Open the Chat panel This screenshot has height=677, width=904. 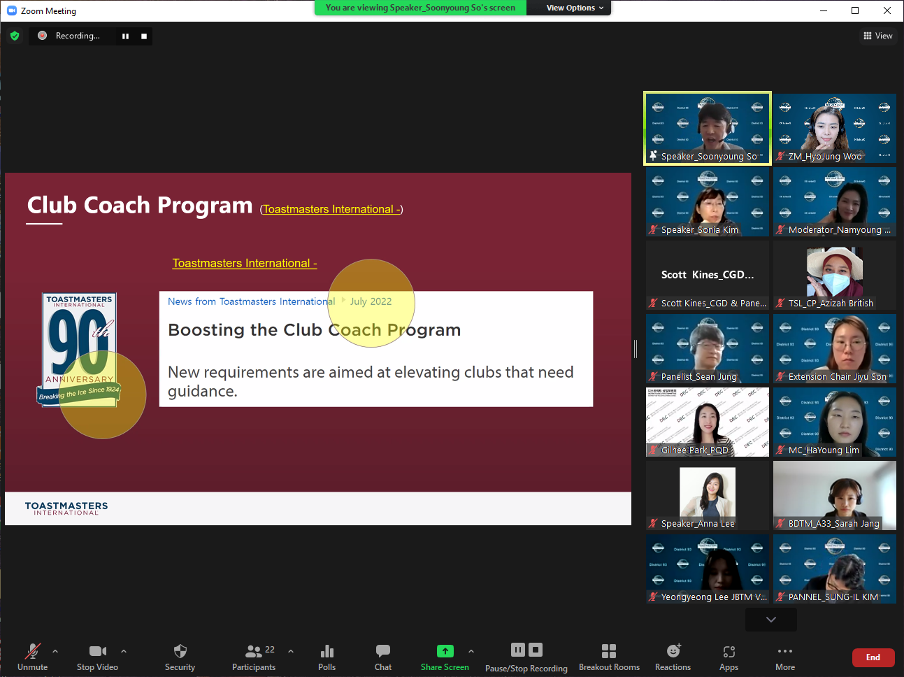[383, 657]
